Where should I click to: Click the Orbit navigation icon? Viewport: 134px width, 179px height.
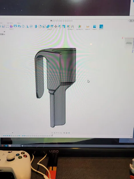click(x=52, y=133)
